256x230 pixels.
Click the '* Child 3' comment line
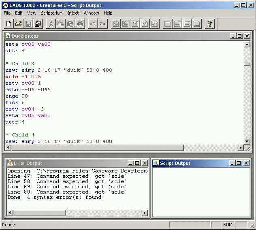click(20, 64)
